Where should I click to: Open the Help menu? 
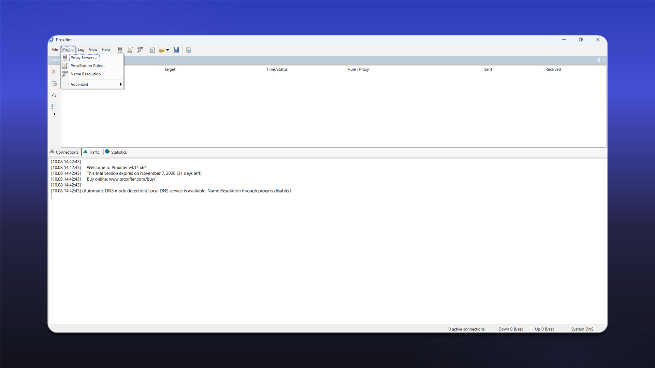pyautogui.click(x=106, y=49)
